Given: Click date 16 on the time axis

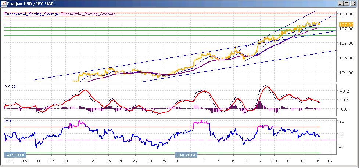Looking at the screenshot, I should tap(330, 161).
